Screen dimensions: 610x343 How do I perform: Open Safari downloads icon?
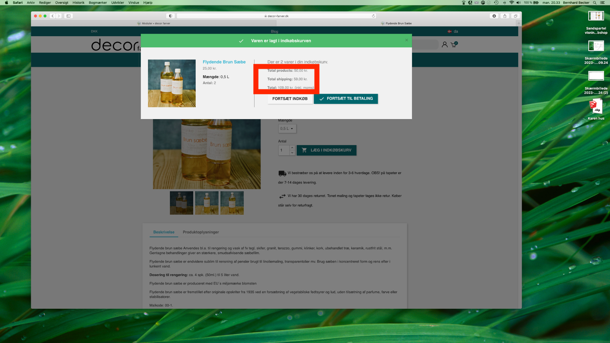pyautogui.click(x=494, y=16)
